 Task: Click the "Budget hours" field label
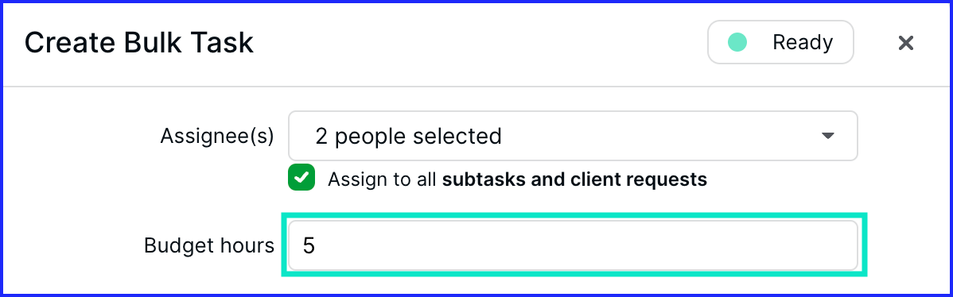pos(209,245)
